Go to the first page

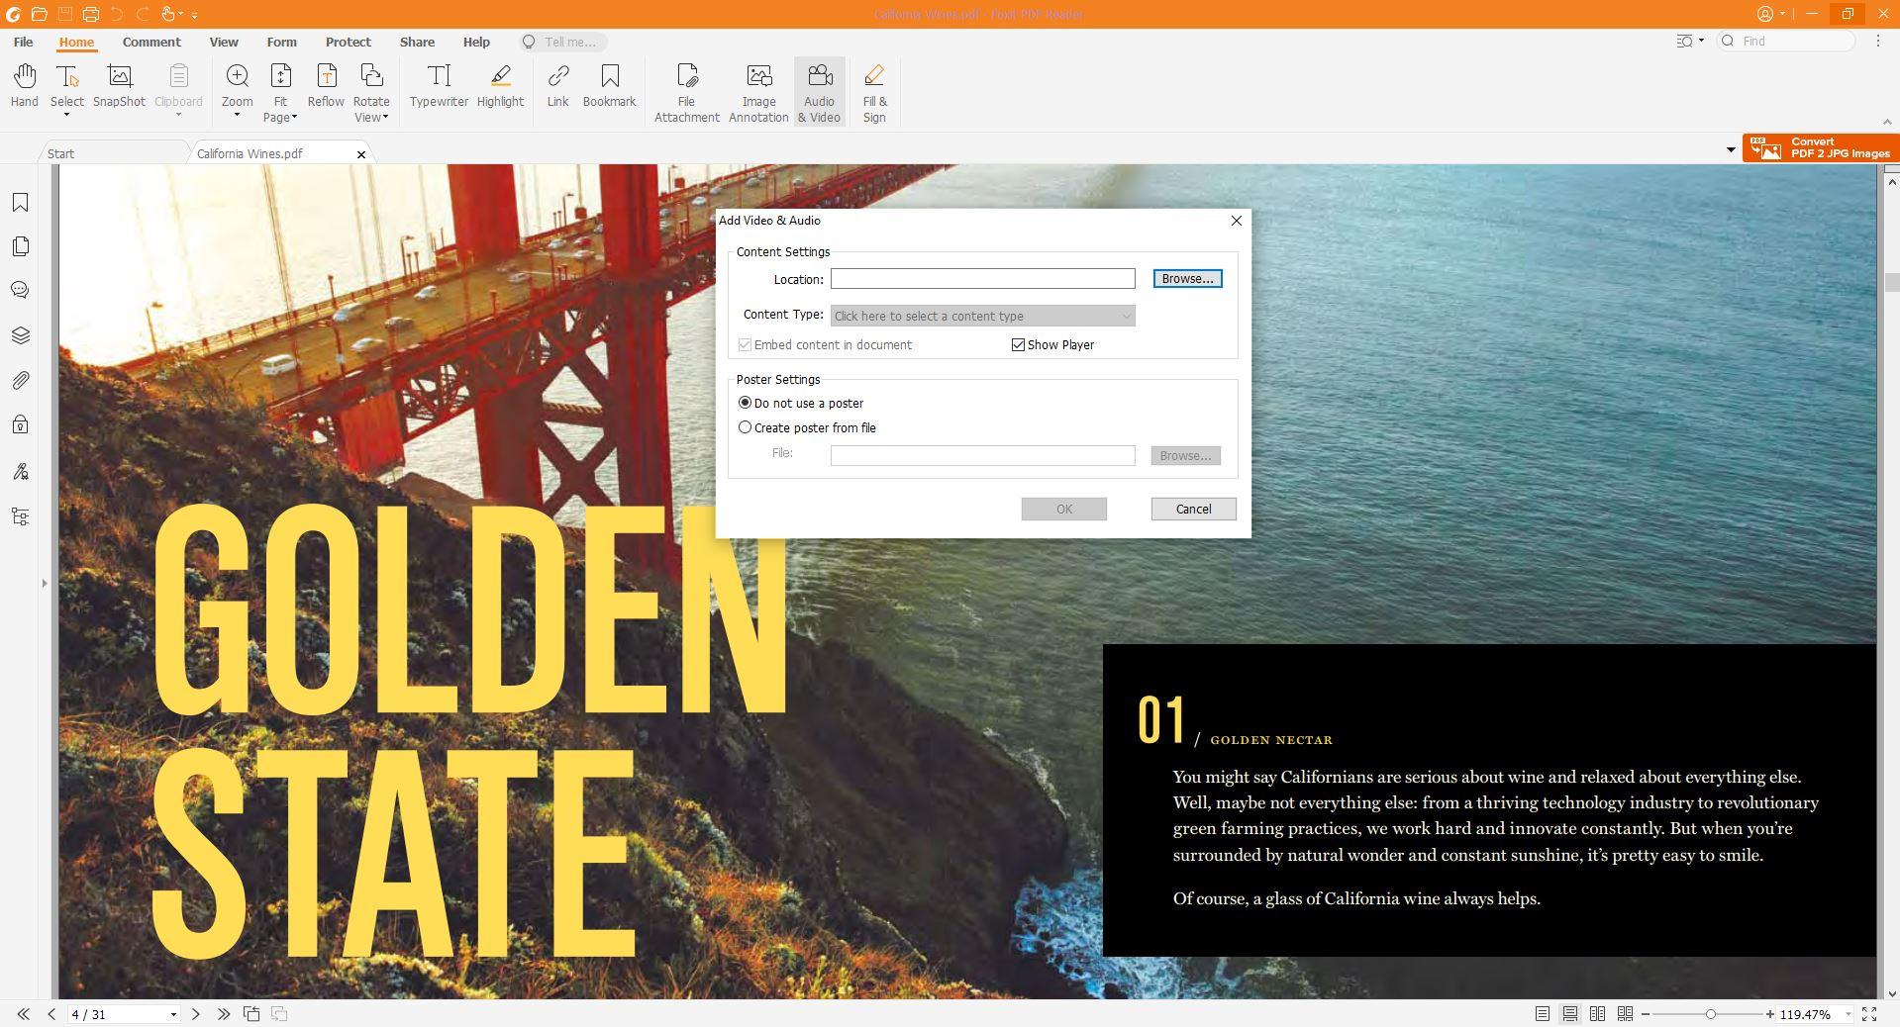coord(23,1014)
